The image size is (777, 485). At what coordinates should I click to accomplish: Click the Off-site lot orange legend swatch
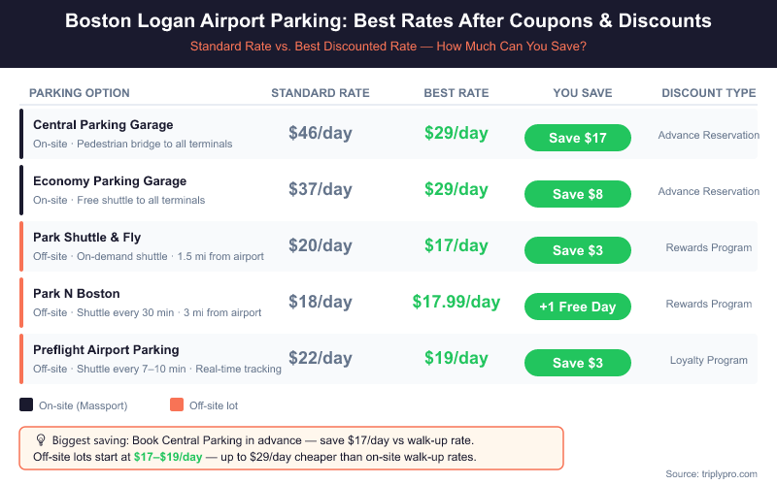176,404
